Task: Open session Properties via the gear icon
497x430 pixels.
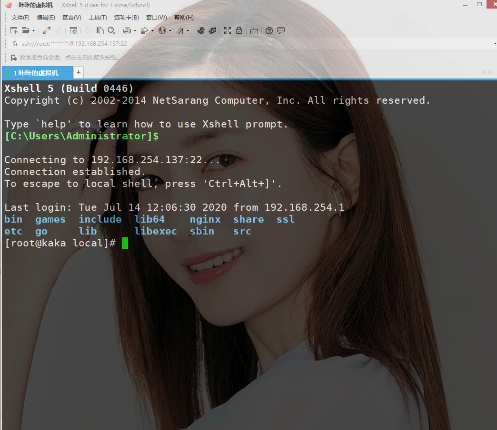Action: pyautogui.click(x=73, y=30)
